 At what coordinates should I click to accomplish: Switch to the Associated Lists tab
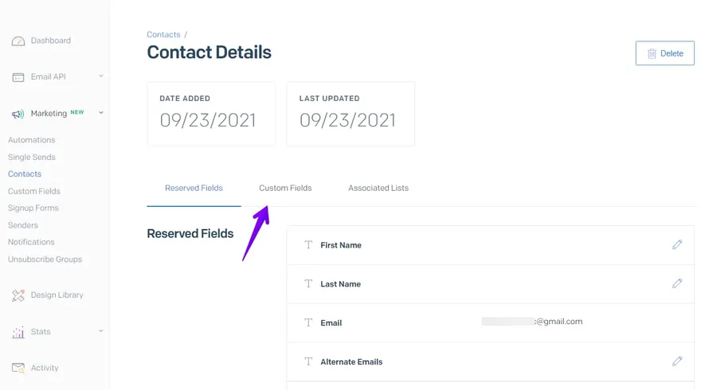pyautogui.click(x=378, y=188)
